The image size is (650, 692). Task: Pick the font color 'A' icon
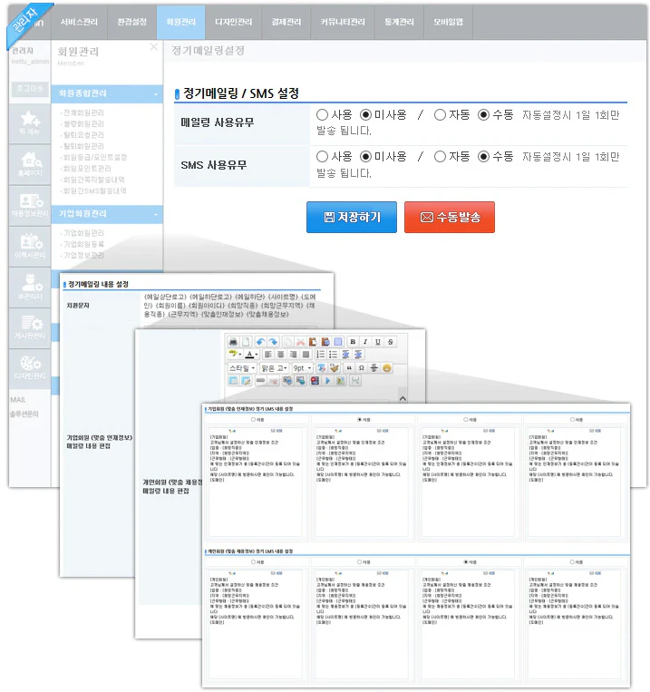(250, 355)
